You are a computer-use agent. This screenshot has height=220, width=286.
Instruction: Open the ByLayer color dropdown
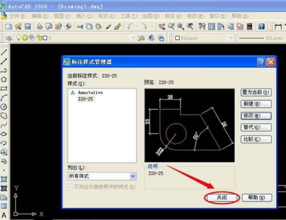[231, 38]
